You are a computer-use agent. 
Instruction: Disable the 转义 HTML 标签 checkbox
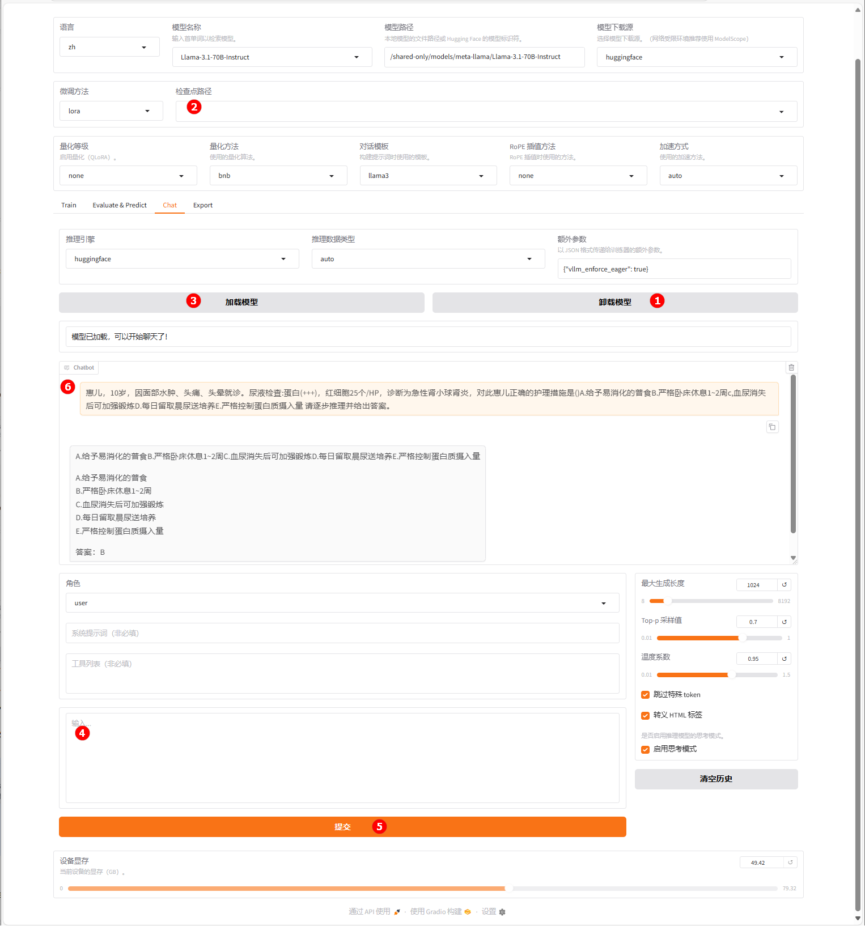click(645, 715)
